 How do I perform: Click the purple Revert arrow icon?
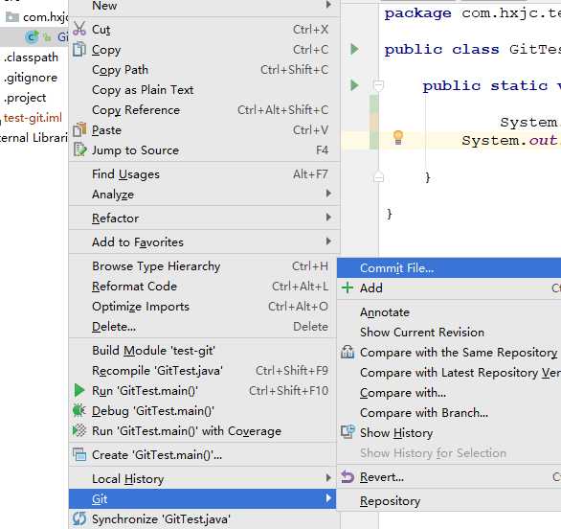348,476
